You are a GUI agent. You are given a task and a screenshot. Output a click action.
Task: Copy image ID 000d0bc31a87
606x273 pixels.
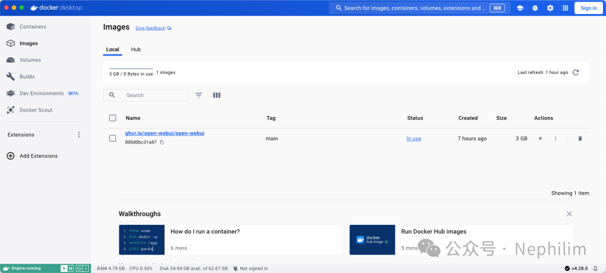click(162, 142)
